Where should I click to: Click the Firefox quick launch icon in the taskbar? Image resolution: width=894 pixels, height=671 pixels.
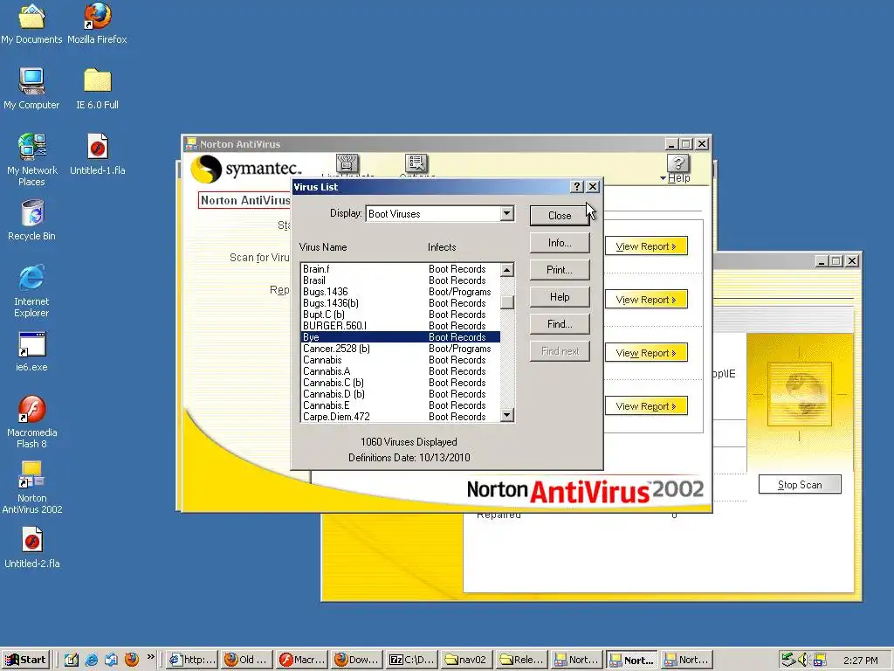pos(132,660)
